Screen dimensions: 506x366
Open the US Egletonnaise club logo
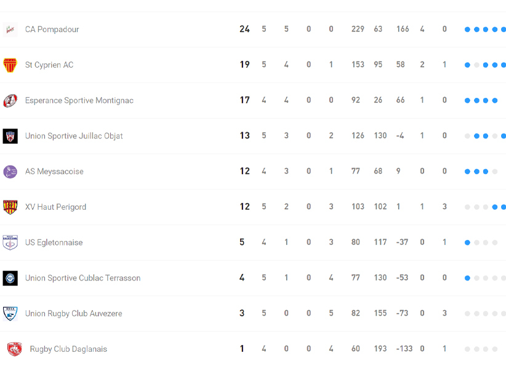click(x=10, y=242)
